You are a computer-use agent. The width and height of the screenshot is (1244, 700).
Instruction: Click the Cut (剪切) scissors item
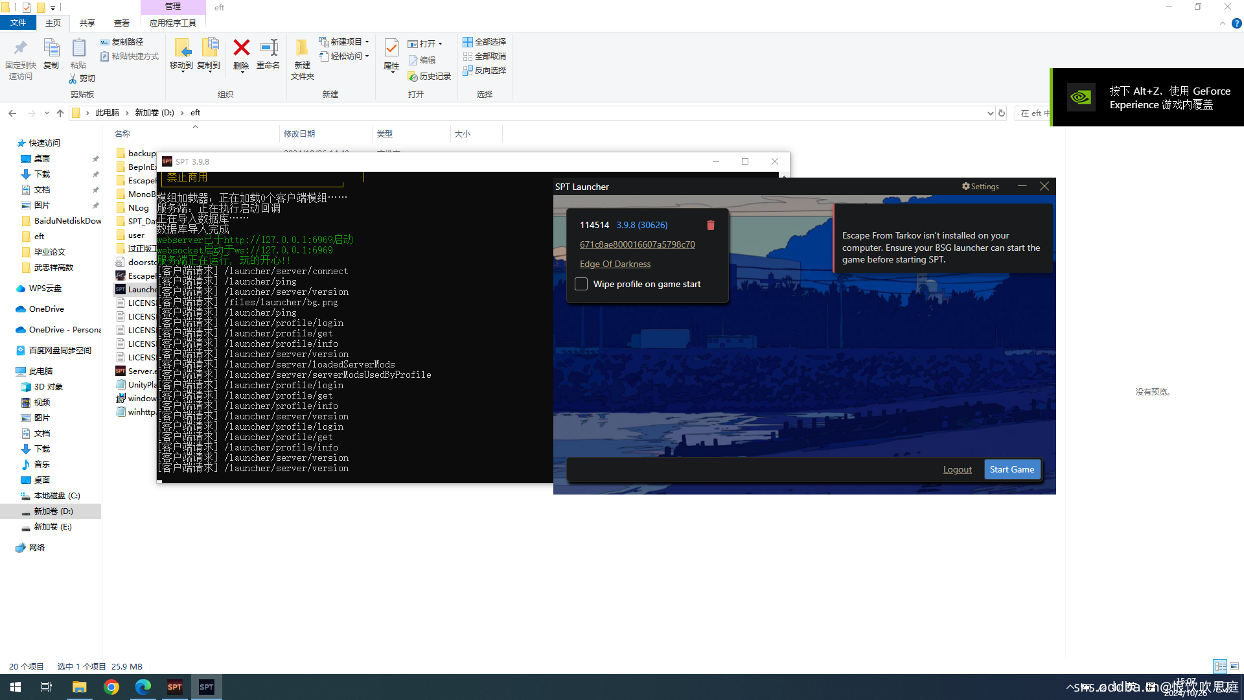82,78
